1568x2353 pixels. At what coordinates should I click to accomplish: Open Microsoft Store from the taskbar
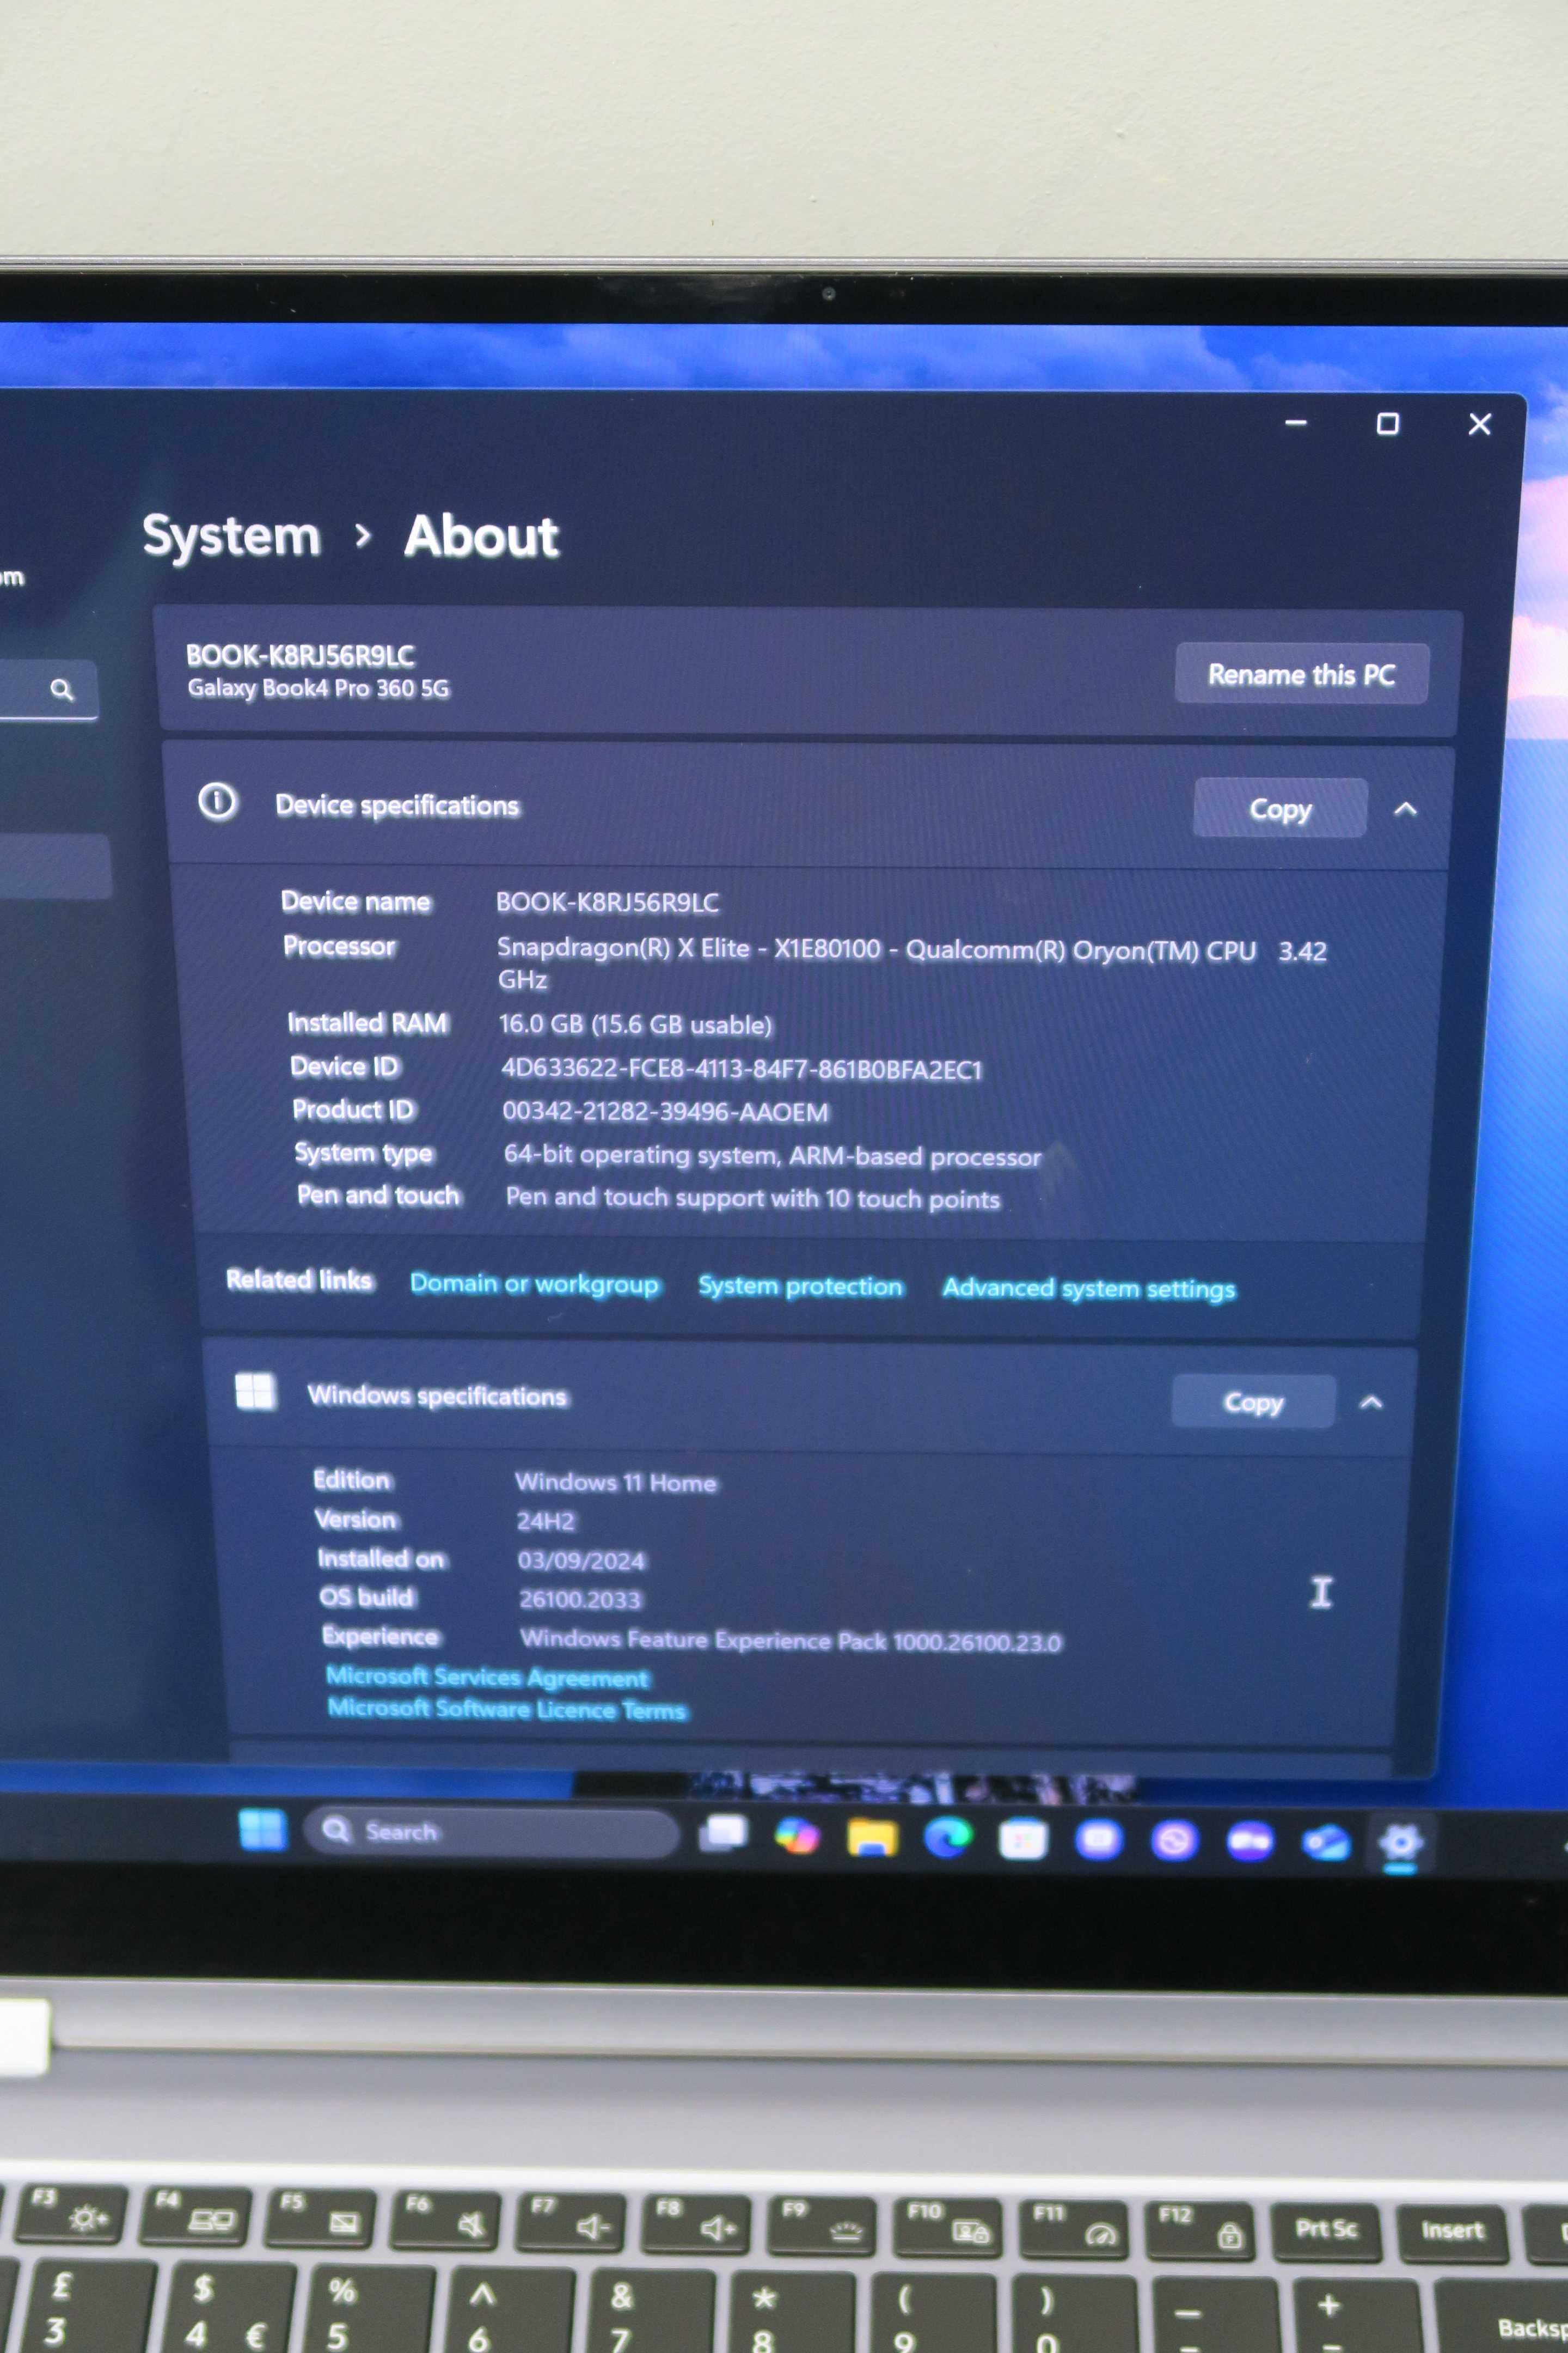(x=1023, y=1839)
